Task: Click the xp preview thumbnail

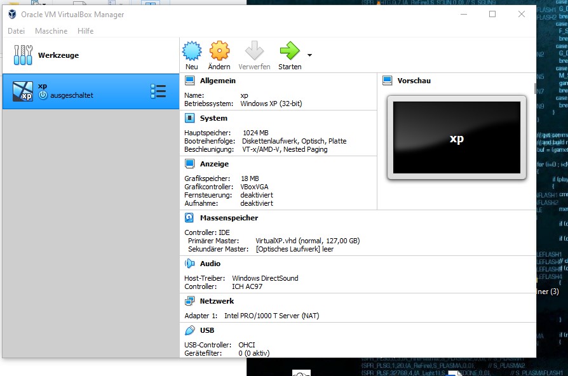Action: coord(457,138)
